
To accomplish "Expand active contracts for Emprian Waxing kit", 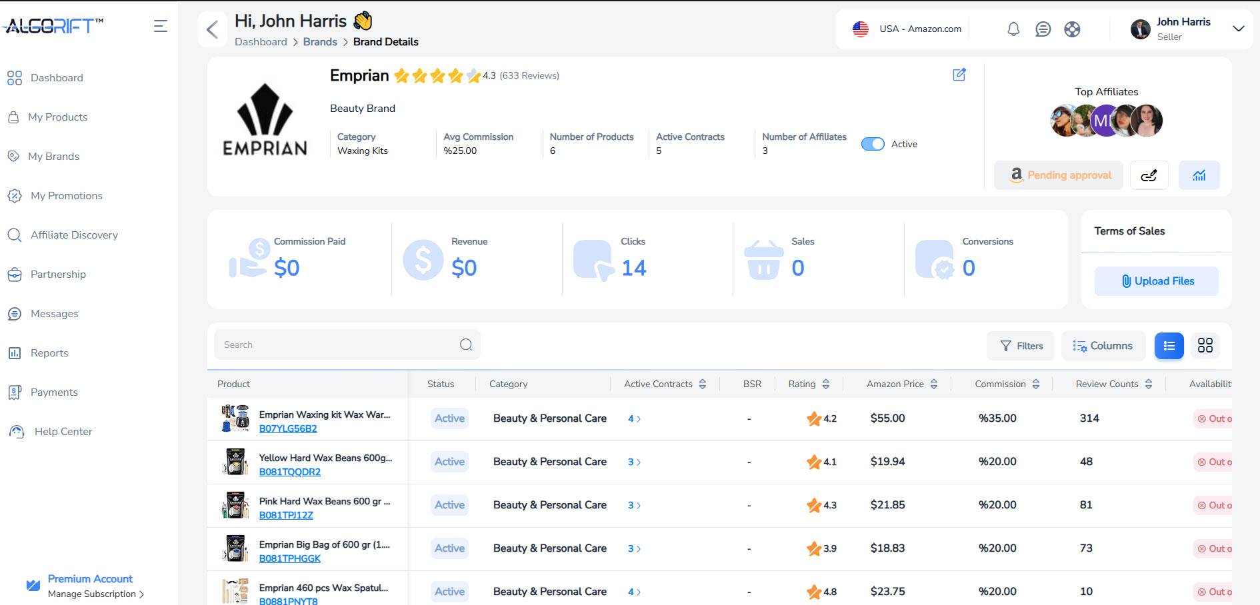I will pos(634,418).
